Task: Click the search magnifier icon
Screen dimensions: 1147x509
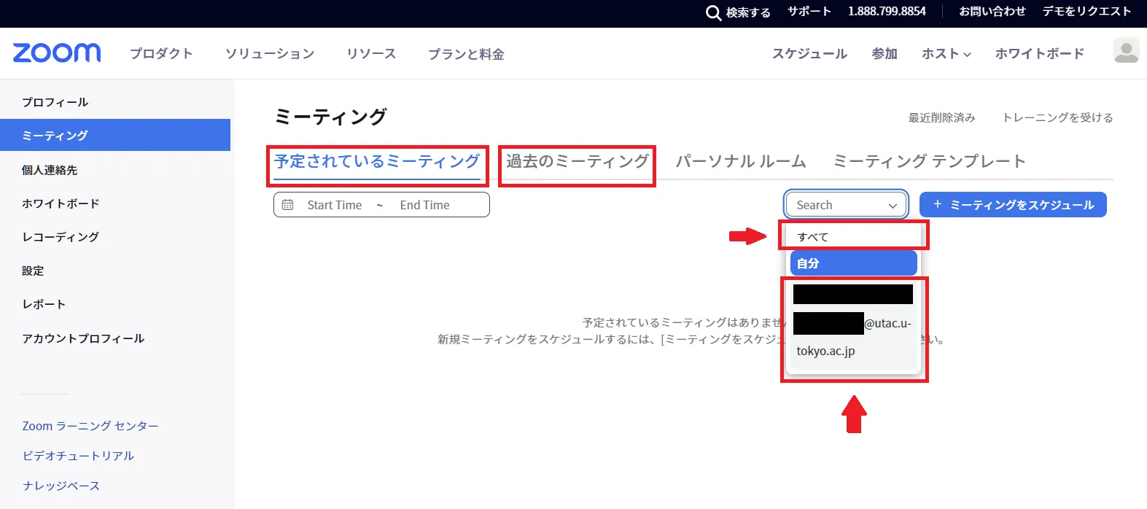Action: click(x=713, y=12)
